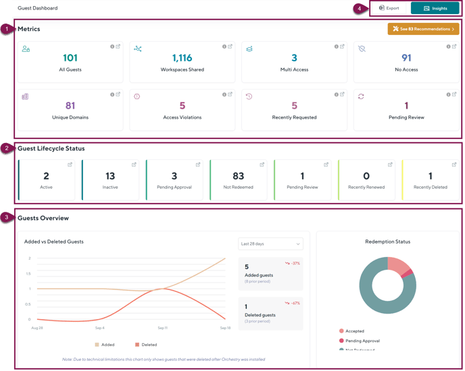Click the See 83 Recommendations button

[x=423, y=29]
